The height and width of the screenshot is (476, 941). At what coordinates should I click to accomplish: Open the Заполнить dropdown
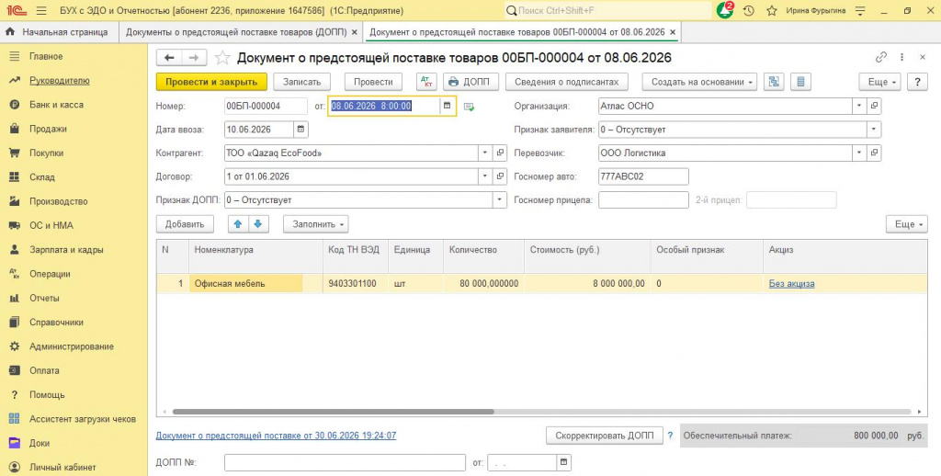pyautogui.click(x=316, y=224)
